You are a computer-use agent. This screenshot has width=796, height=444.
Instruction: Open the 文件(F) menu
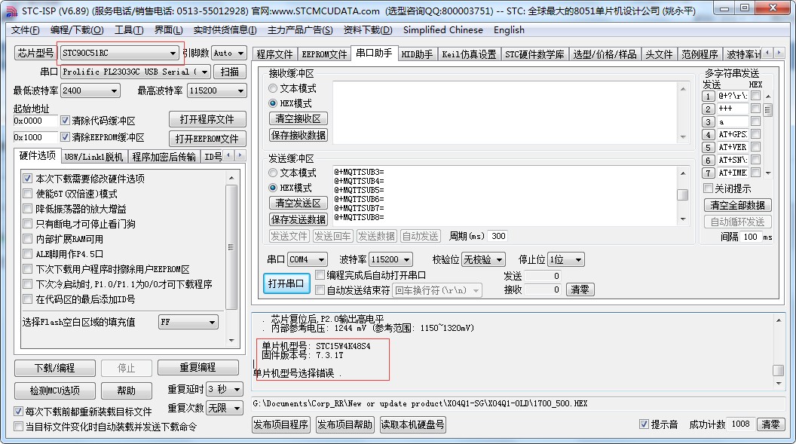(26, 30)
